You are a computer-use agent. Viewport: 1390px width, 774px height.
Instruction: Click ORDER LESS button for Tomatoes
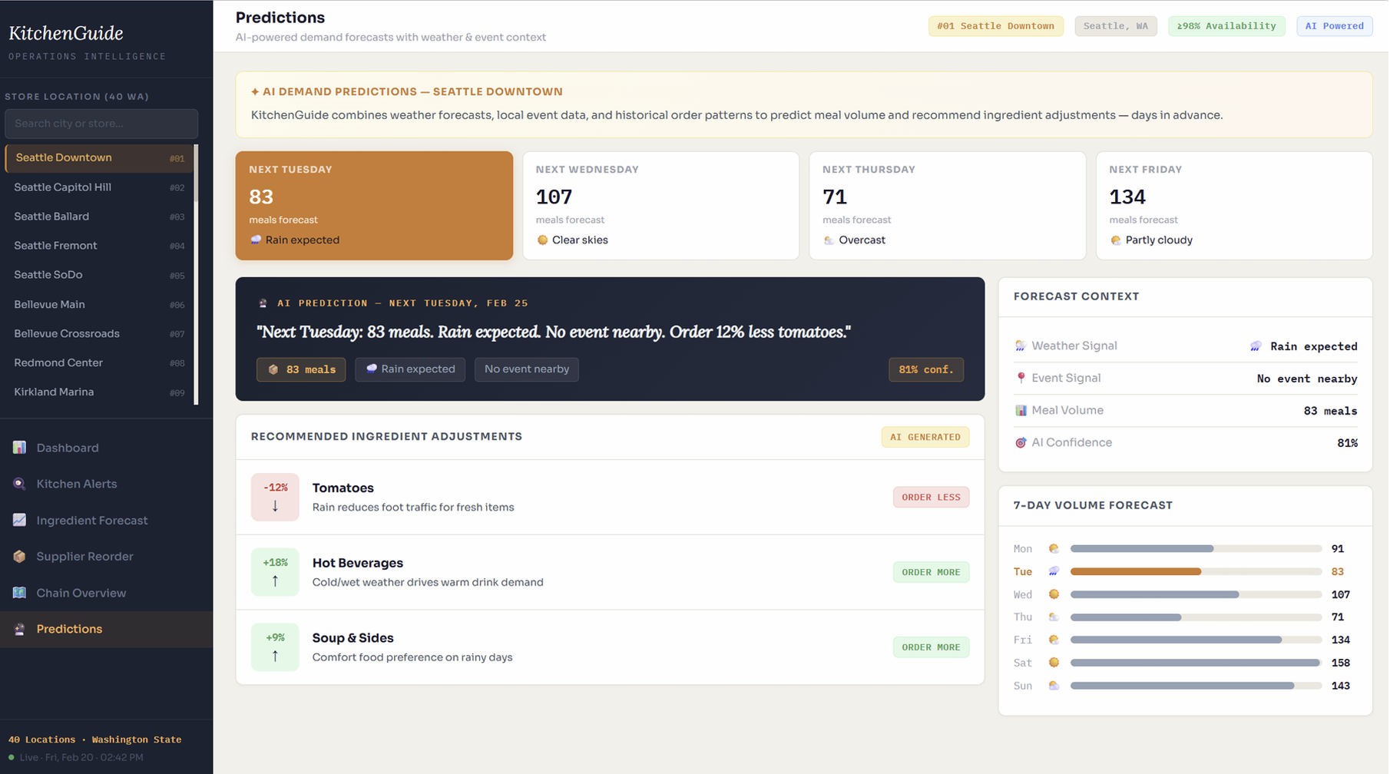[931, 498]
